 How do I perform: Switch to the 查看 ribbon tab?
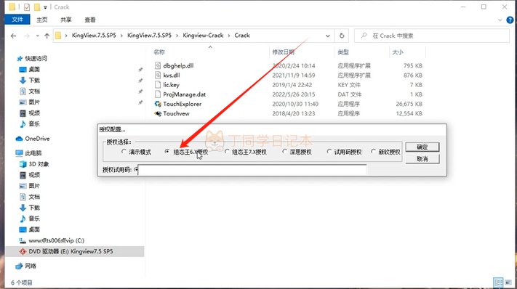[x=90, y=20]
